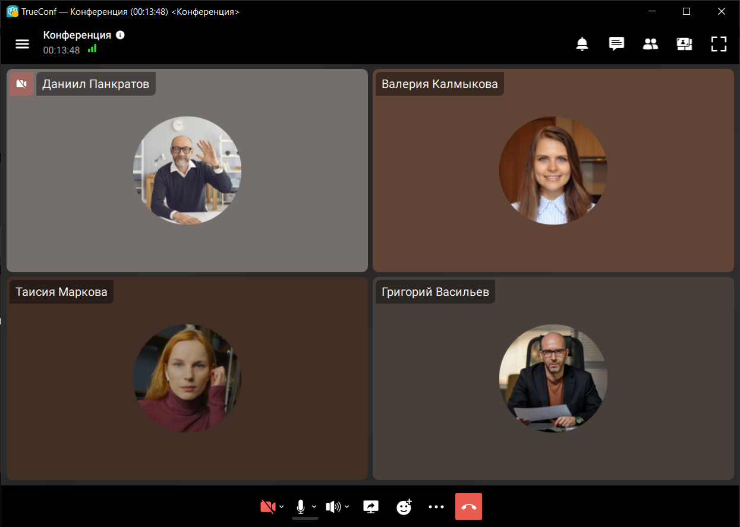Open the conference chat panel
Screen dimensions: 740x527
point(616,43)
